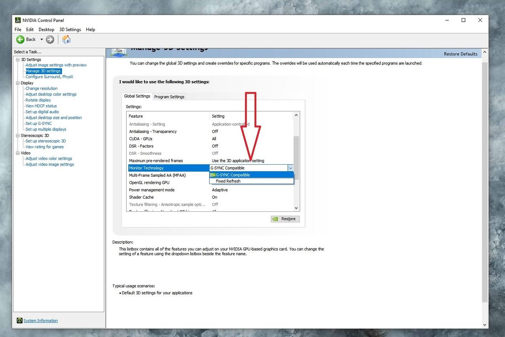Open the Back history dropdown arrow

pos(41,40)
